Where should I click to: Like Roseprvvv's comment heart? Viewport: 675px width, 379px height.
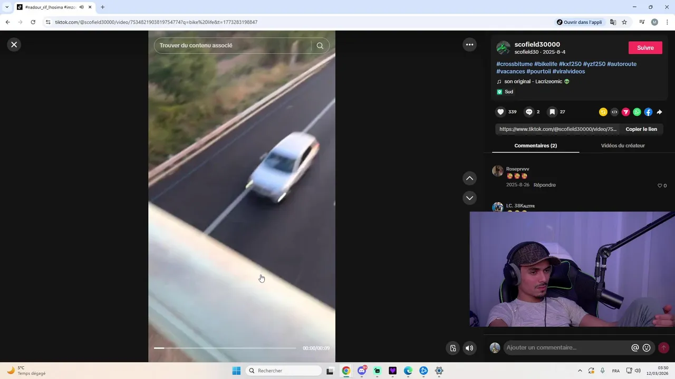[659, 186]
